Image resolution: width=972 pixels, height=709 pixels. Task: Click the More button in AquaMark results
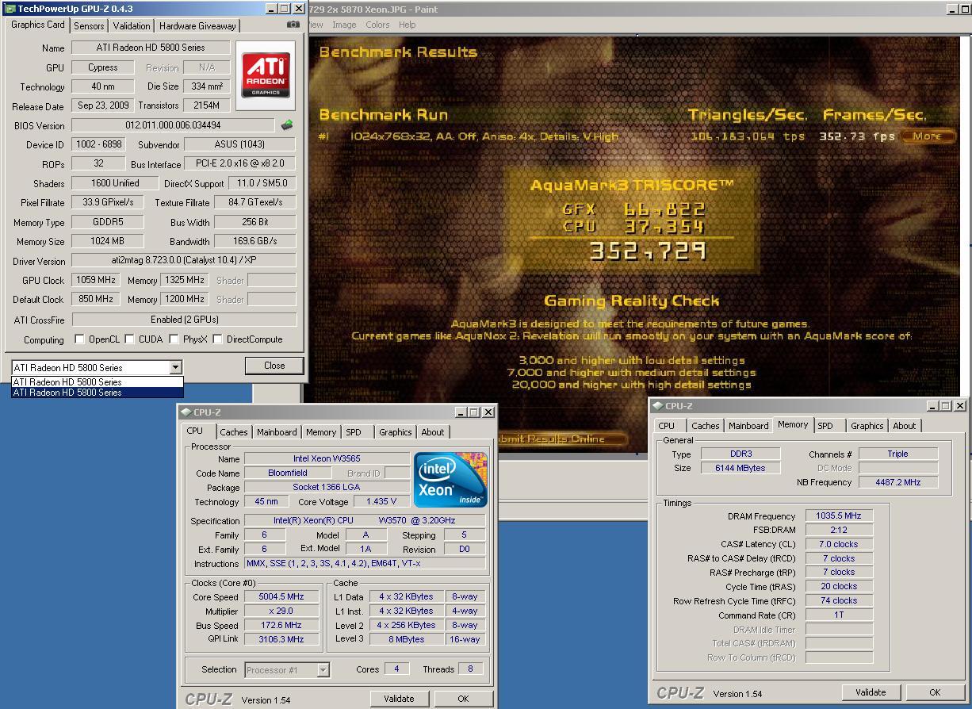[x=927, y=136]
